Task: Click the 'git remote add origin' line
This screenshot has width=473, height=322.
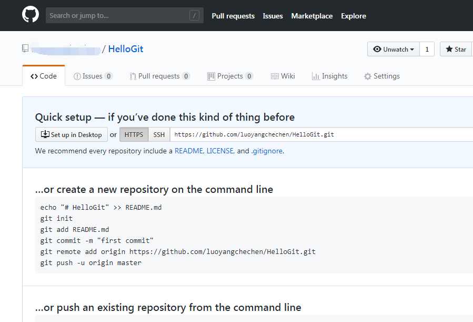Action: click(178, 251)
